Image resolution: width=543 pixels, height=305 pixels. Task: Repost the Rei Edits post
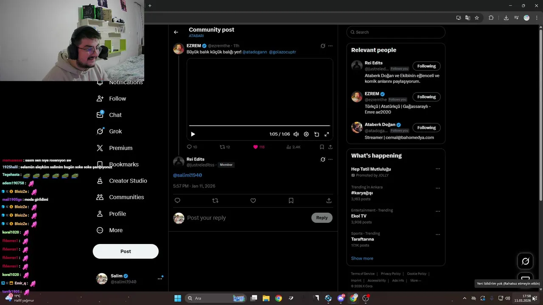(x=215, y=200)
